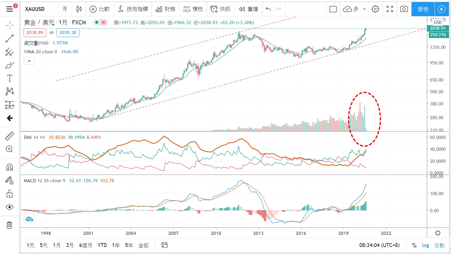Enable the log scale option

tap(425, 245)
